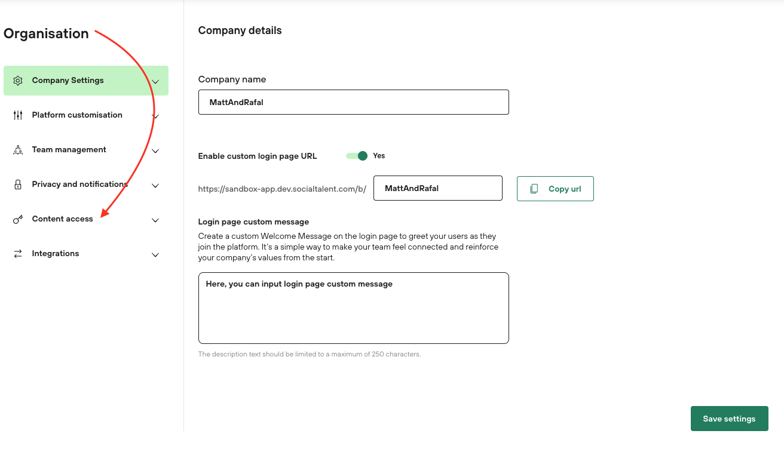784x449 pixels.
Task: Click the Team management people icon
Action: (18, 150)
